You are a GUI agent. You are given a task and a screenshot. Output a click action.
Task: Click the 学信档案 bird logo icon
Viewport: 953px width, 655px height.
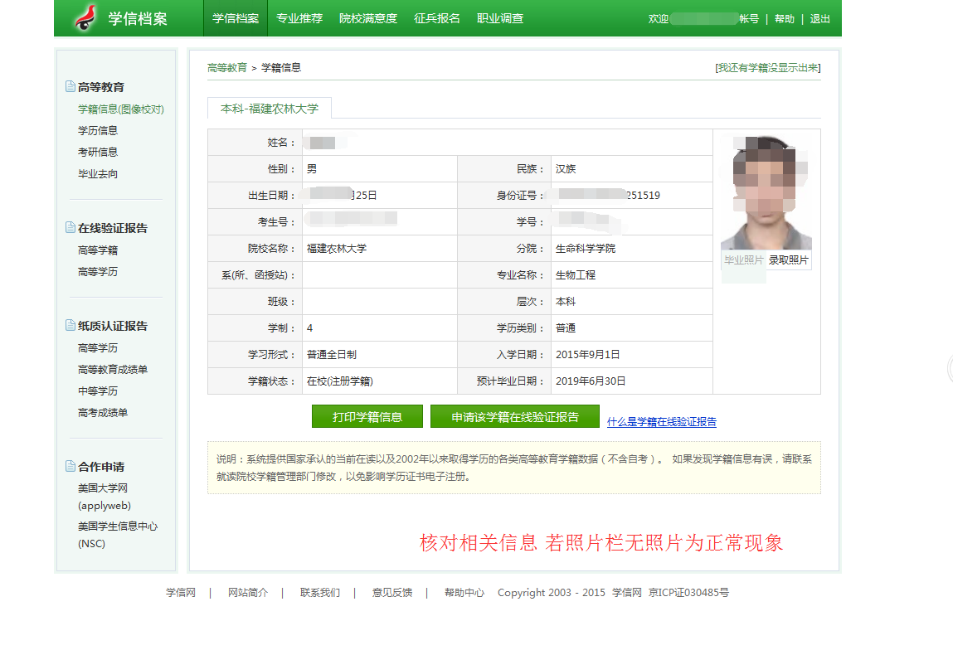[x=85, y=17]
